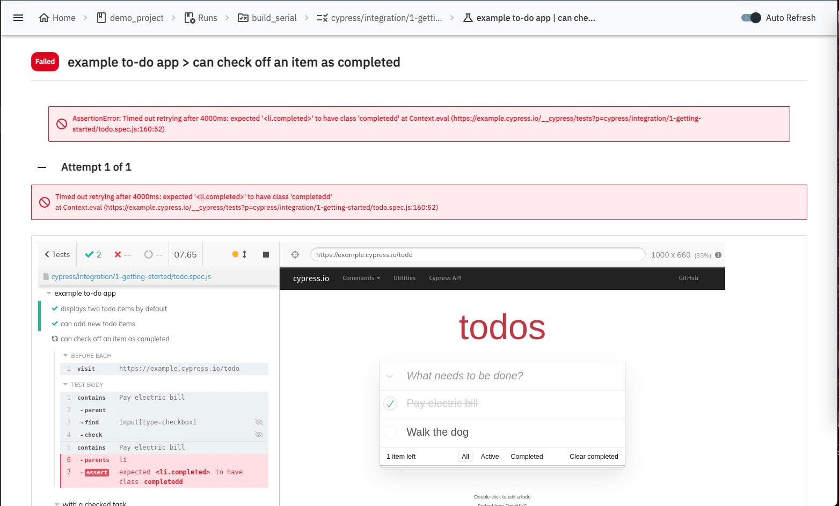
Task: Click the passed tests count checkmark
Action: [x=93, y=254]
